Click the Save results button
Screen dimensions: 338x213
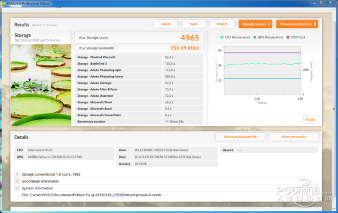(194, 24)
